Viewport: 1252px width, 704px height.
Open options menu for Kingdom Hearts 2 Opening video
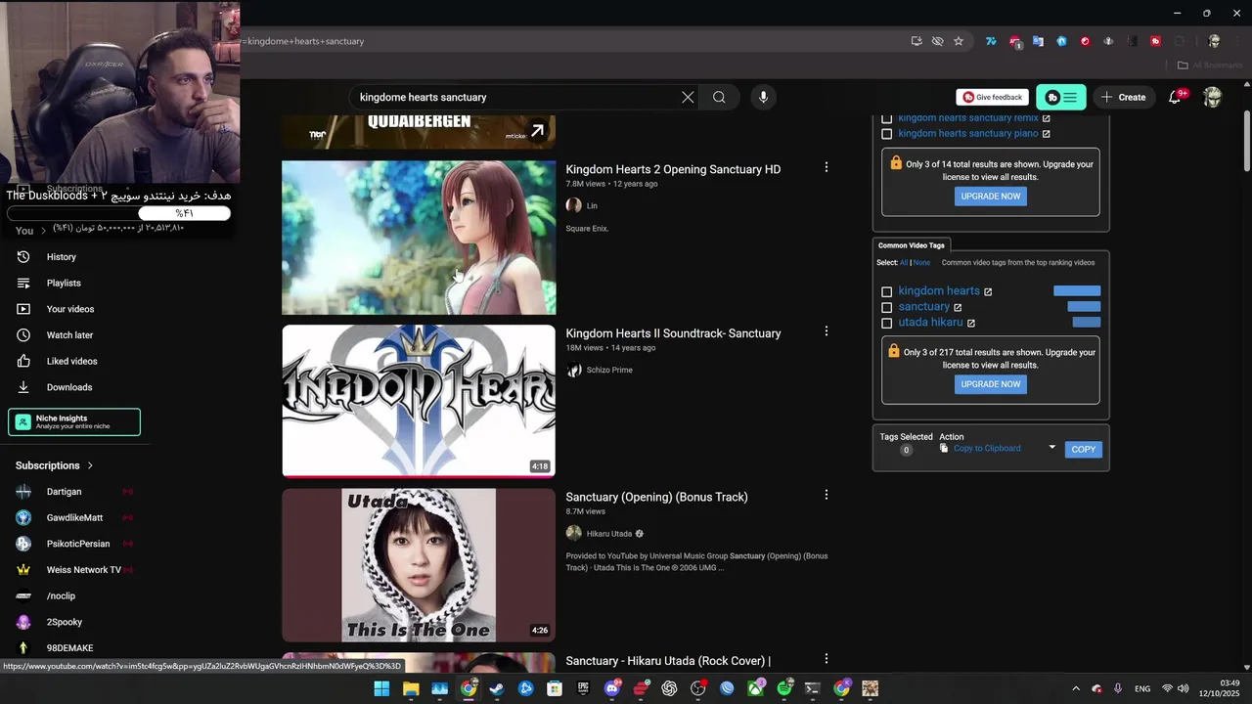click(827, 167)
